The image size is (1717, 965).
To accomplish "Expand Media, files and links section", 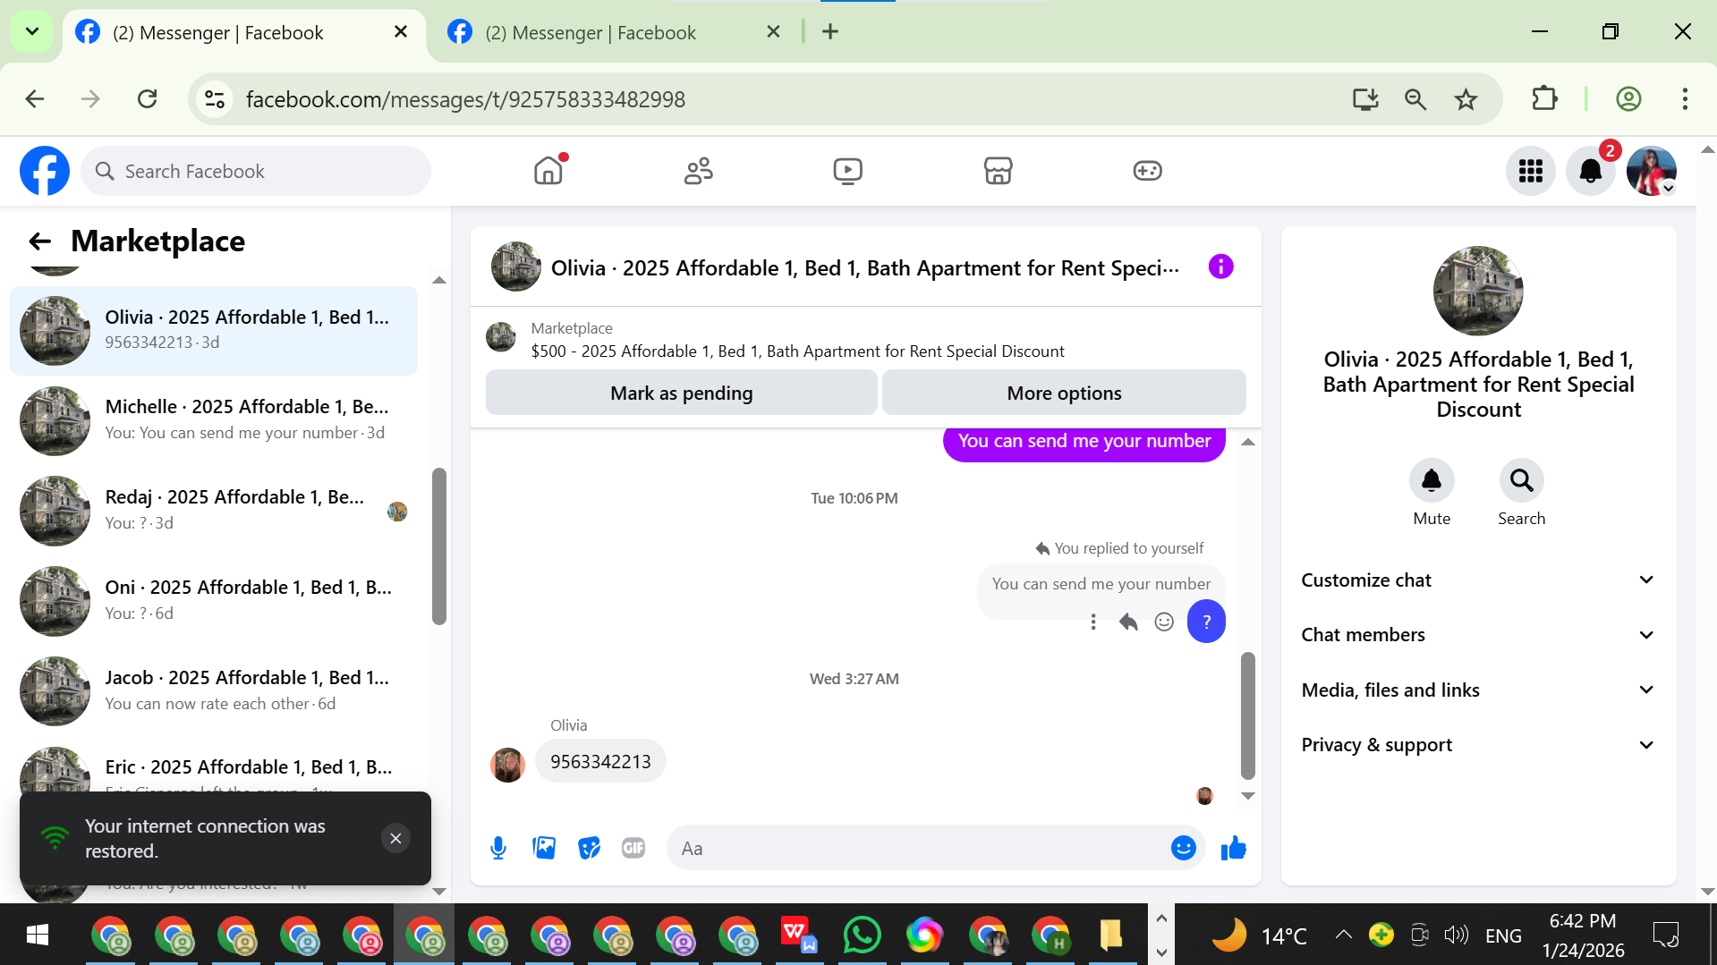I will (x=1478, y=690).
